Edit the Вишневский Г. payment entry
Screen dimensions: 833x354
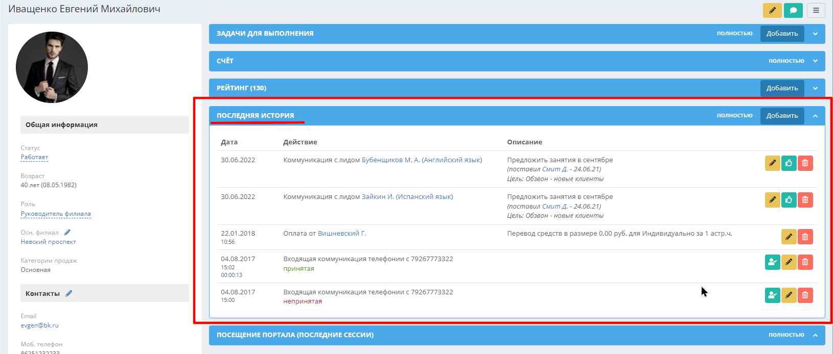point(789,237)
